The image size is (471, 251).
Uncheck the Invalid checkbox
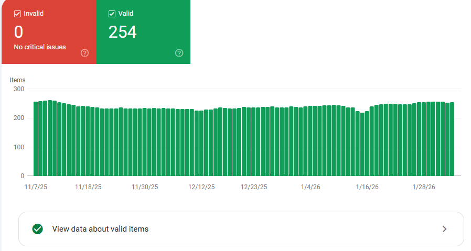tap(17, 14)
